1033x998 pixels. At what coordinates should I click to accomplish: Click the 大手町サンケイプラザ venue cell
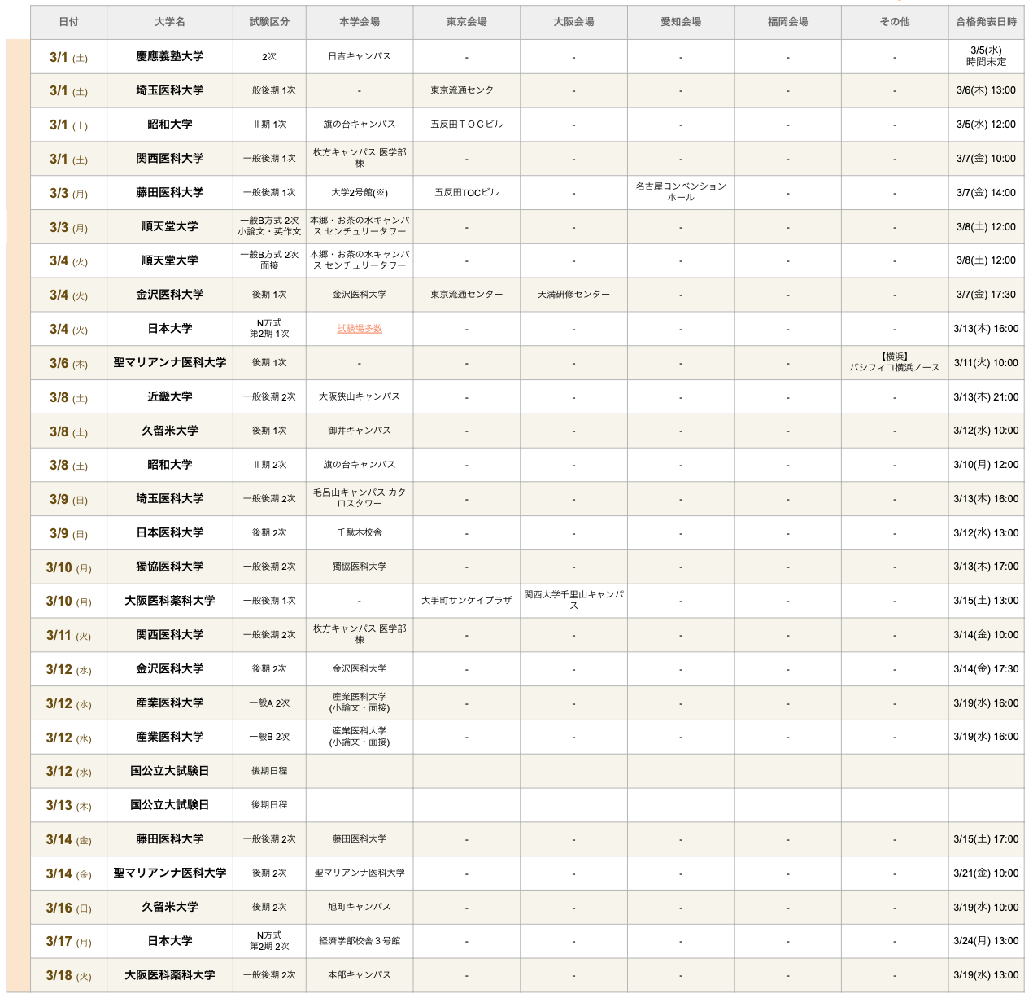tap(467, 601)
